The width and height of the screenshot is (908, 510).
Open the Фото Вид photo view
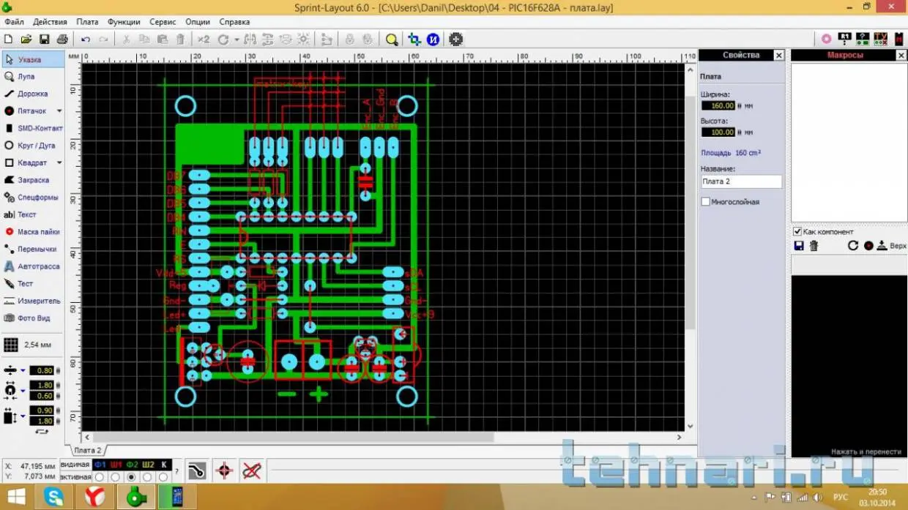click(x=32, y=318)
